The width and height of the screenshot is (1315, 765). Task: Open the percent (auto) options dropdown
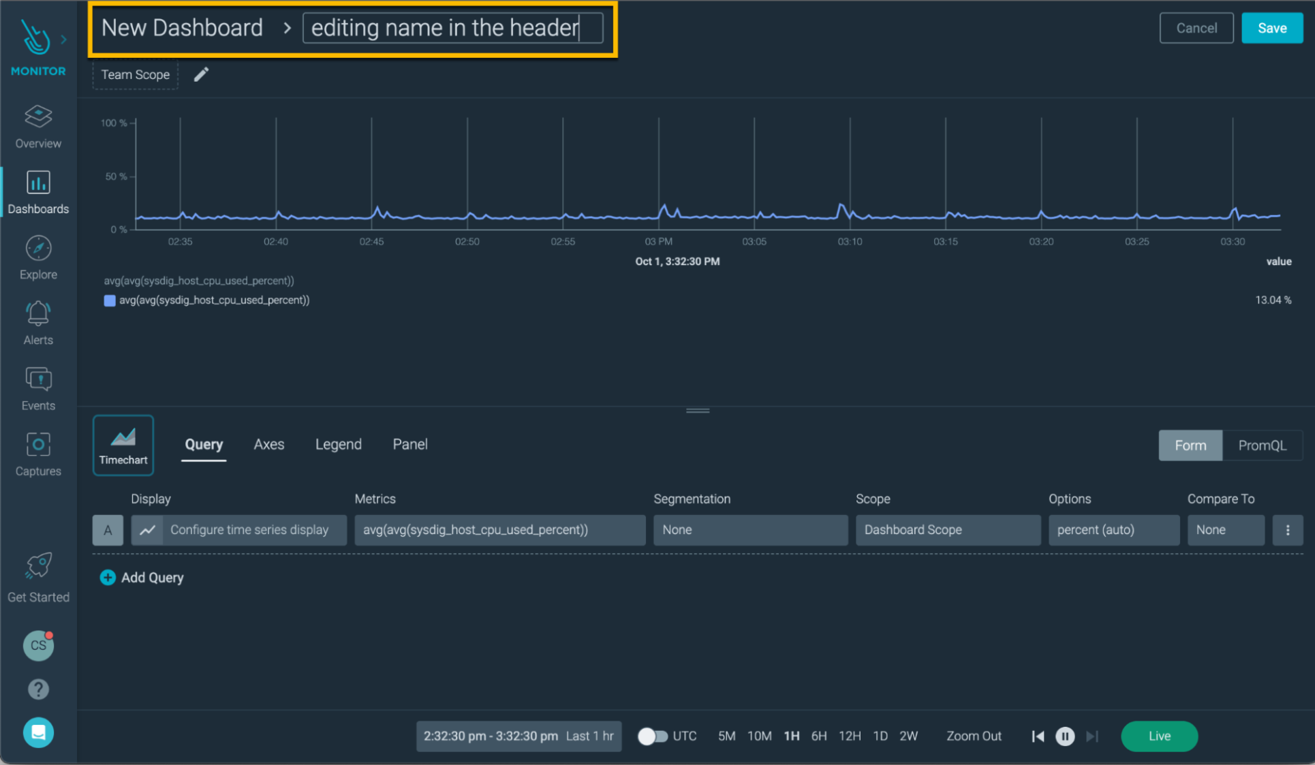pyautogui.click(x=1113, y=530)
